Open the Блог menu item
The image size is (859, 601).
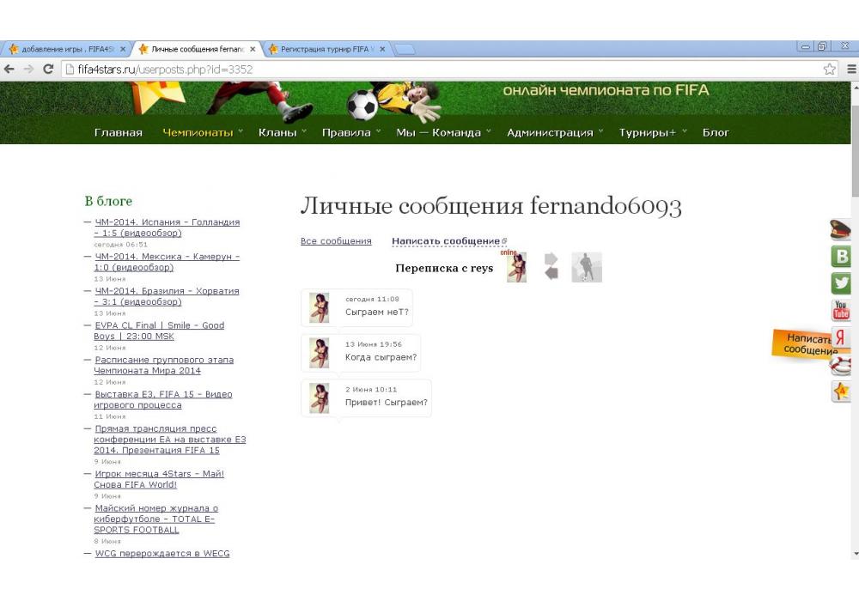click(x=716, y=132)
